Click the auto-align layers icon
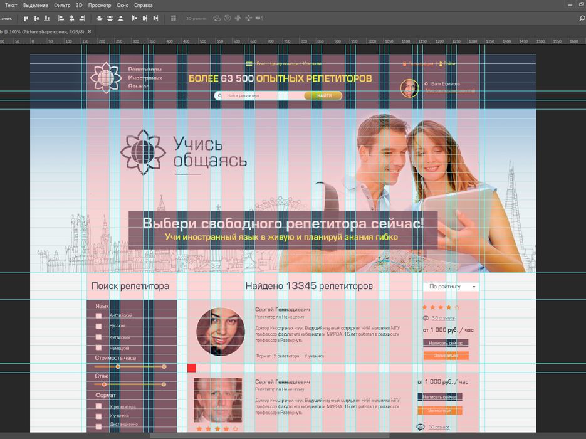The image size is (586, 439). pos(173,18)
